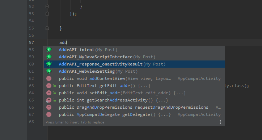Click AppCompatActivity label on addContentView row
262x140 pixels.
tap(199, 78)
